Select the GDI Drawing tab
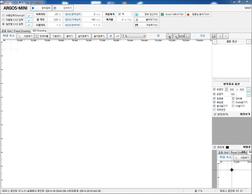 click(39, 31)
